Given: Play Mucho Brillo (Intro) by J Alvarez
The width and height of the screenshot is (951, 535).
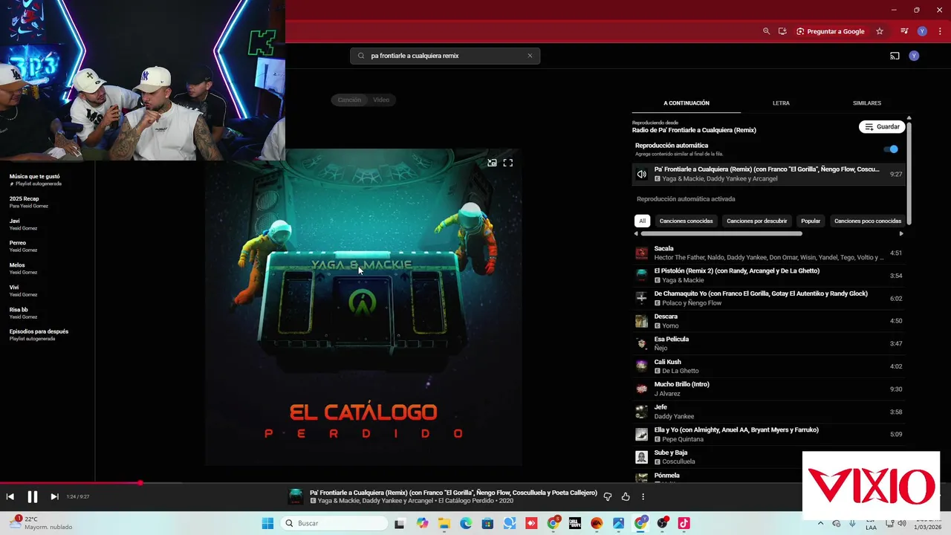Looking at the screenshot, I should (769, 389).
